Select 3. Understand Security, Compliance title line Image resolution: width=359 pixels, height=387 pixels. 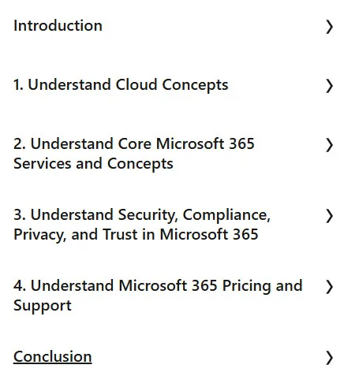(x=142, y=215)
